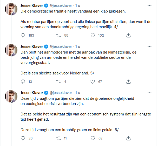Like the tweet with 102 likes
Viewport: 158px width, 146px height.
point(92,35)
